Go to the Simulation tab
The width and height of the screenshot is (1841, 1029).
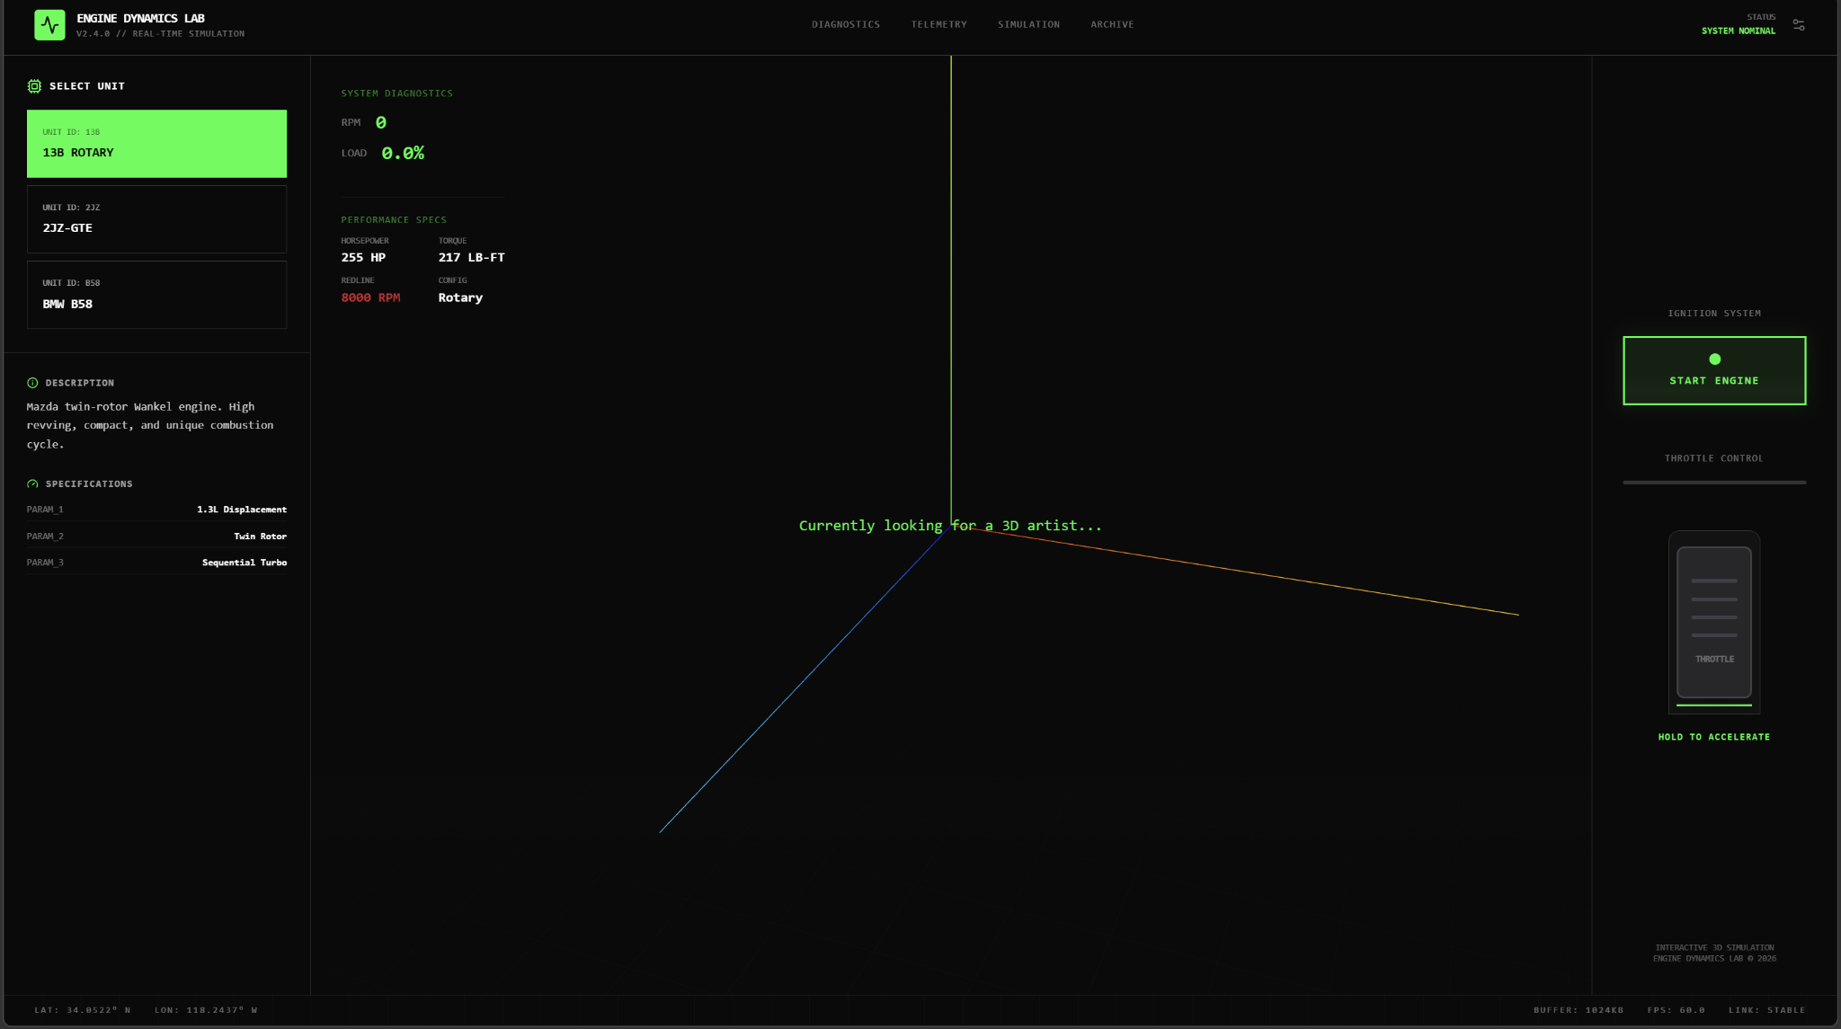pos(1028,25)
